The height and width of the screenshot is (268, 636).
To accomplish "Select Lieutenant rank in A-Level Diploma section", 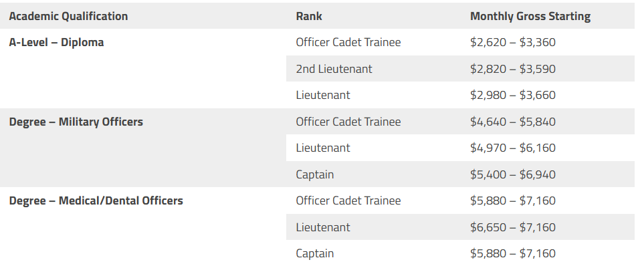I will pyautogui.click(x=323, y=95).
